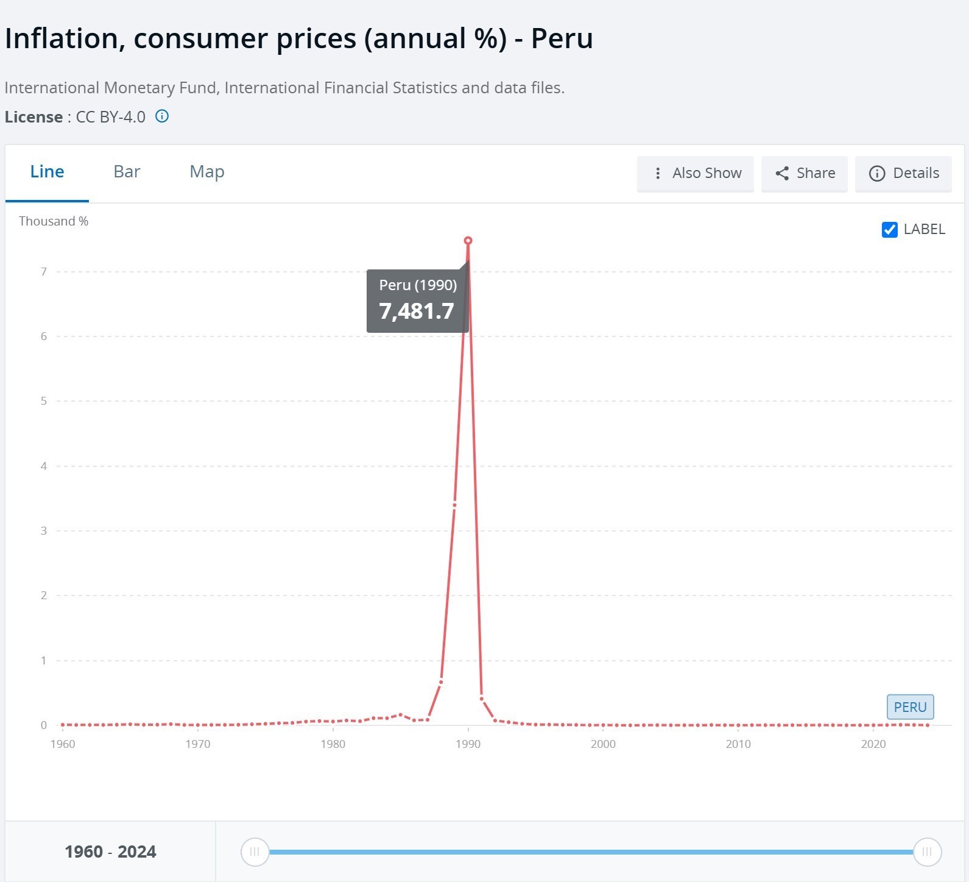This screenshot has height=882, width=969.
Task: Click the license info icon next to CC BY-4.0
Action: pos(162,116)
